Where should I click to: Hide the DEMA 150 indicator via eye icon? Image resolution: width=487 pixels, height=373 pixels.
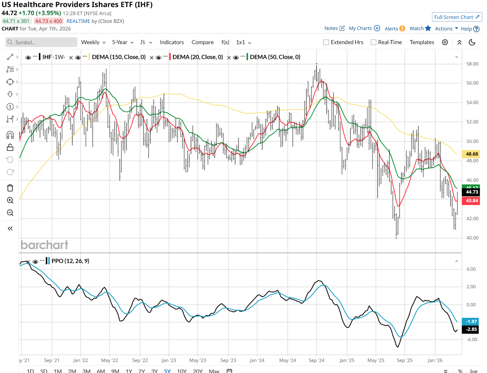(x=78, y=57)
